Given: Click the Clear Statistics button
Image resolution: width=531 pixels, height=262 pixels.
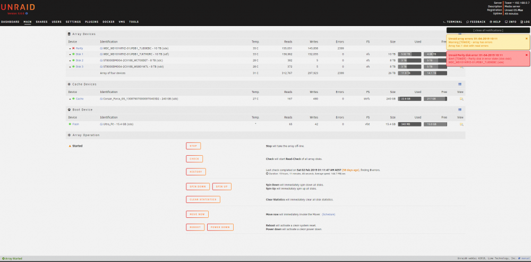Looking at the screenshot, I should coord(203,199).
